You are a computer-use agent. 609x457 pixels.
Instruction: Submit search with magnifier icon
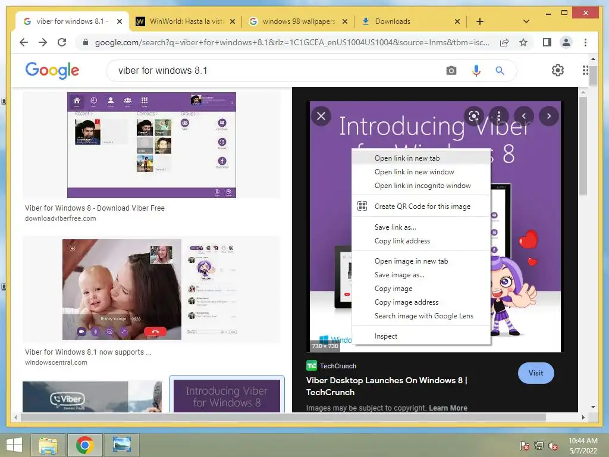(x=500, y=71)
